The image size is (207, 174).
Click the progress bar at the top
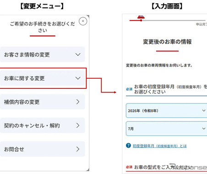pyautogui.click(x=167, y=20)
